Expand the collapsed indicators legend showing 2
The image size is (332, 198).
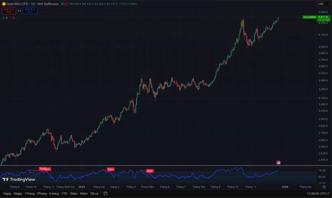click(5, 18)
